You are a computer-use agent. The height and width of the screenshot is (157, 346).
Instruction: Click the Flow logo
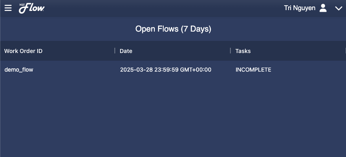(x=32, y=8)
